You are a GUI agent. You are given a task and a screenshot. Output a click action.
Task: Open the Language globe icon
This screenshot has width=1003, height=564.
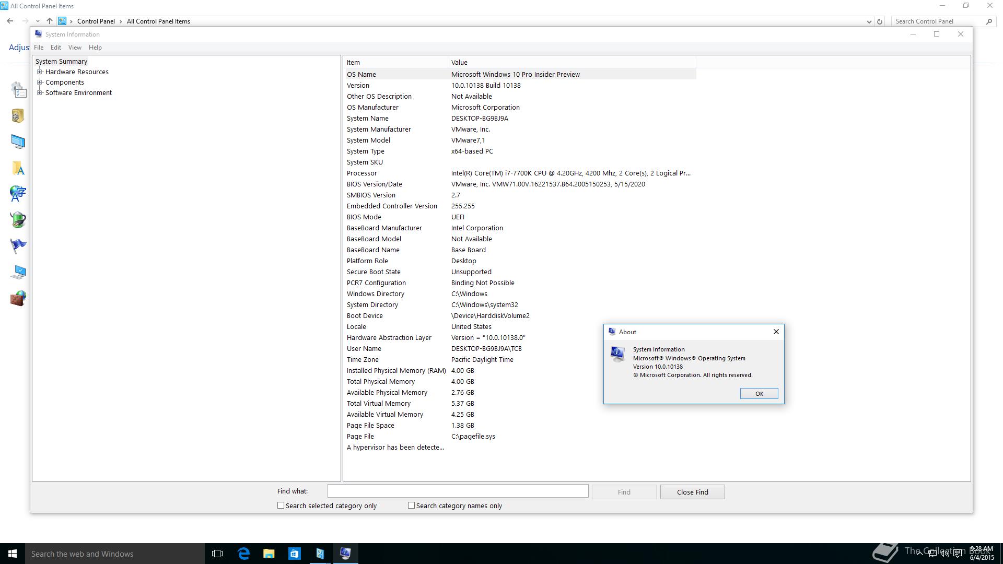pyautogui.click(x=18, y=194)
